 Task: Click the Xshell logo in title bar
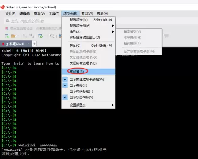[x=3, y=7]
